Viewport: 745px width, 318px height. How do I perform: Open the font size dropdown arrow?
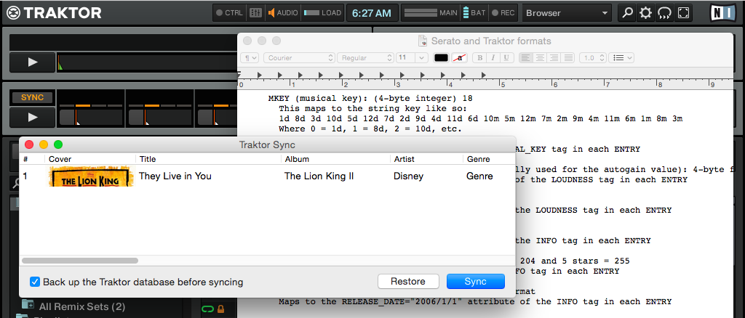point(422,58)
